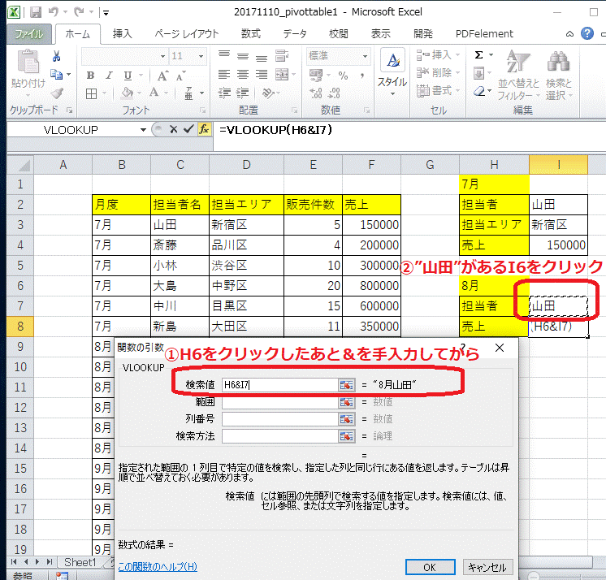
Task: Click the Insert Function fx button
Action: 204,129
